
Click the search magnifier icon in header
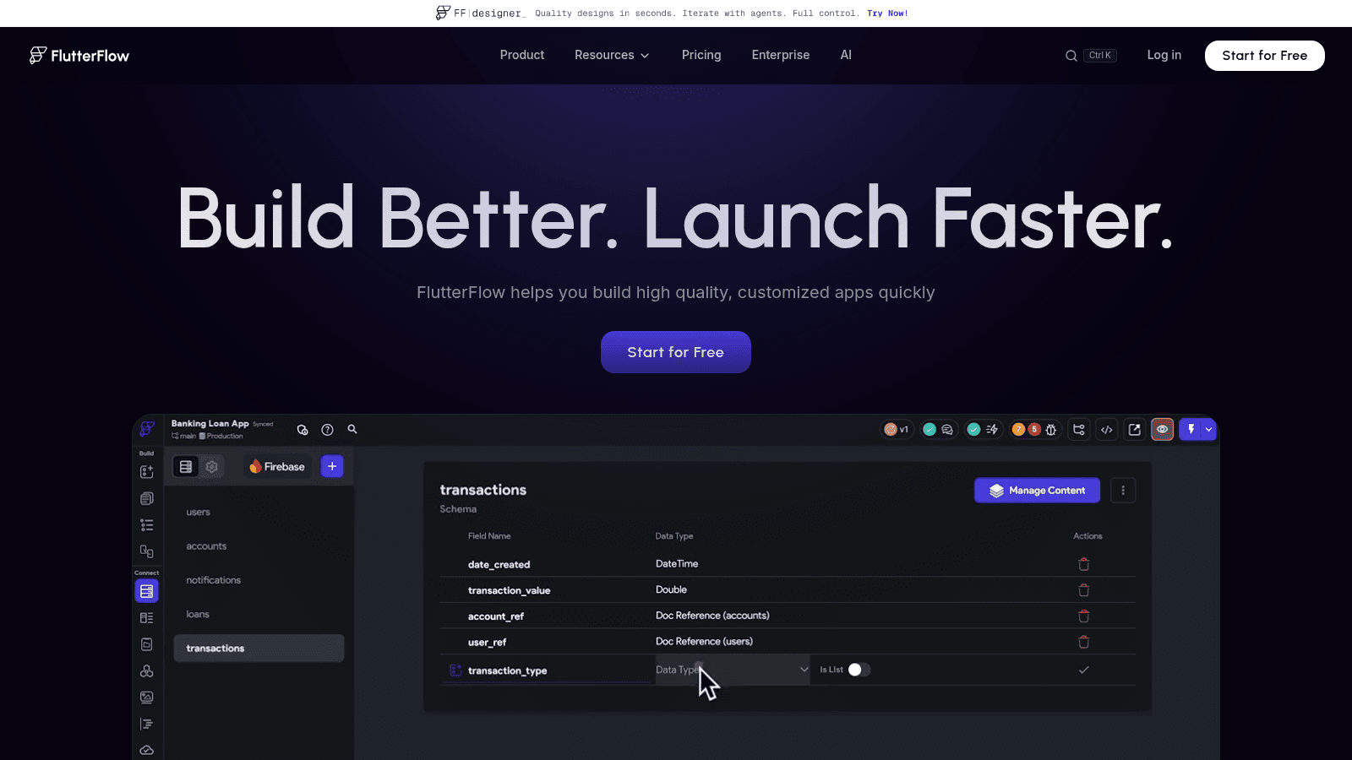(x=1071, y=56)
